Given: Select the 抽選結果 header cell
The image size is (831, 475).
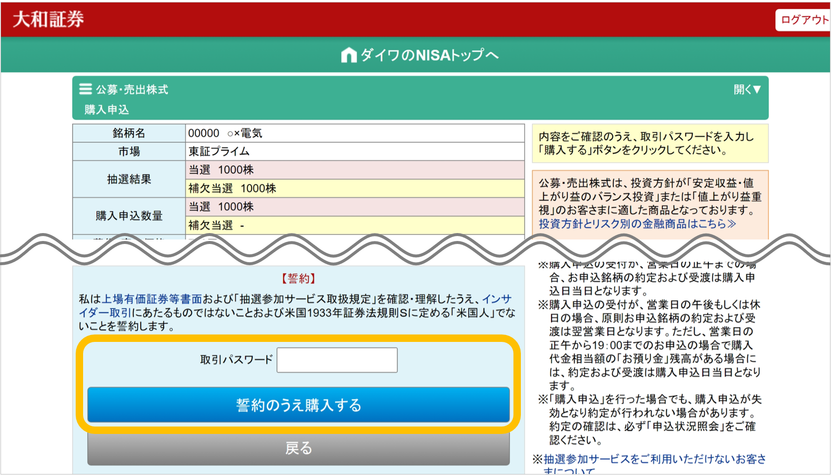Looking at the screenshot, I should pyautogui.click(x=129, y=179).
